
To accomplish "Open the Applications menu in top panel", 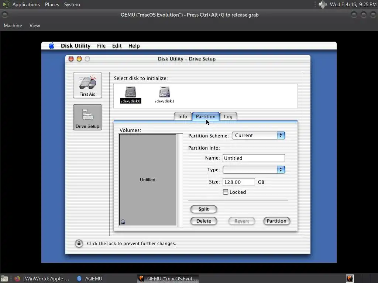I will coord(26,4).
